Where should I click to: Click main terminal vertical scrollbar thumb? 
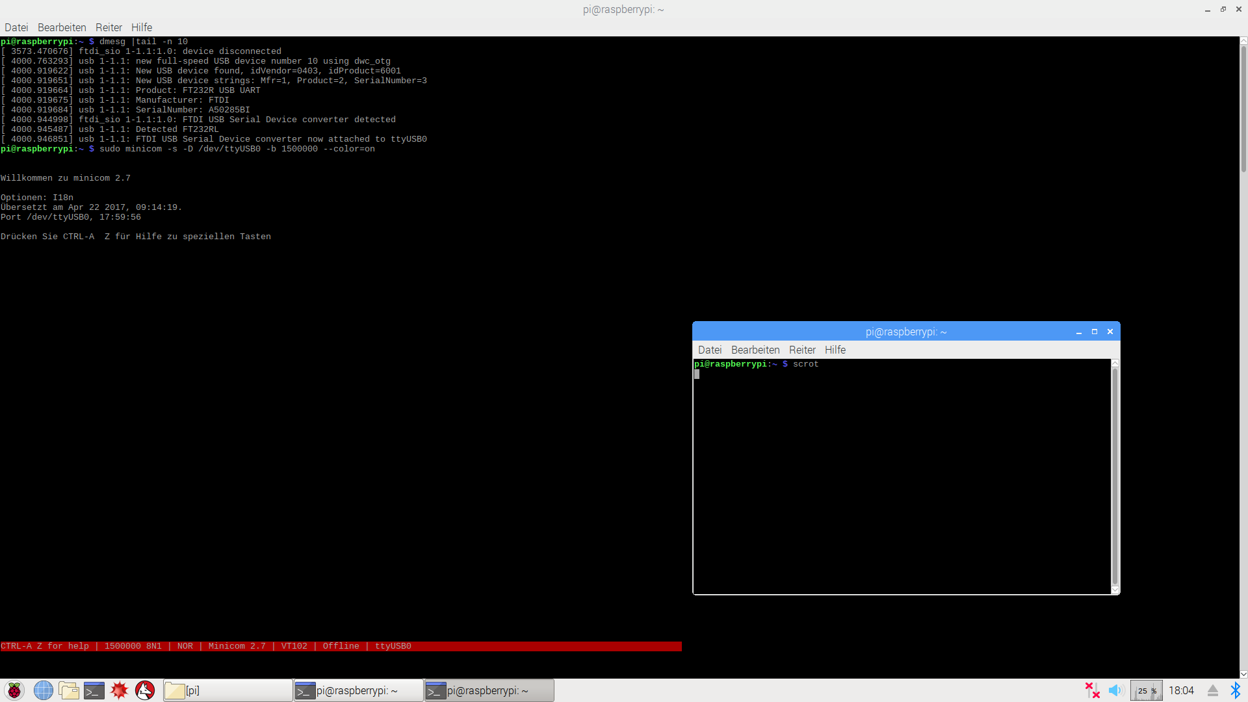1243,107
